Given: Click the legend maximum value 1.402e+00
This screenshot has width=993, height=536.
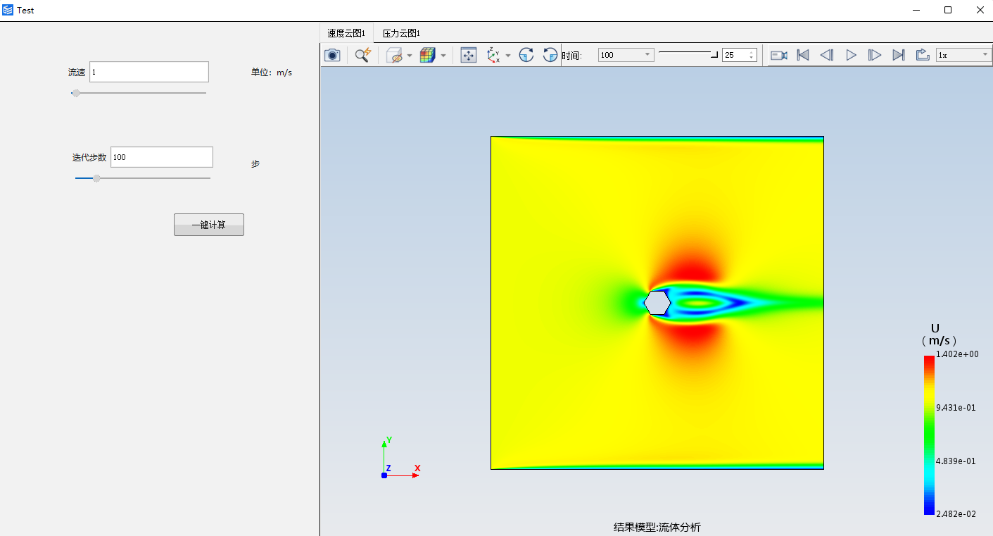Looking at the screenshot, I should pos(957,354).
